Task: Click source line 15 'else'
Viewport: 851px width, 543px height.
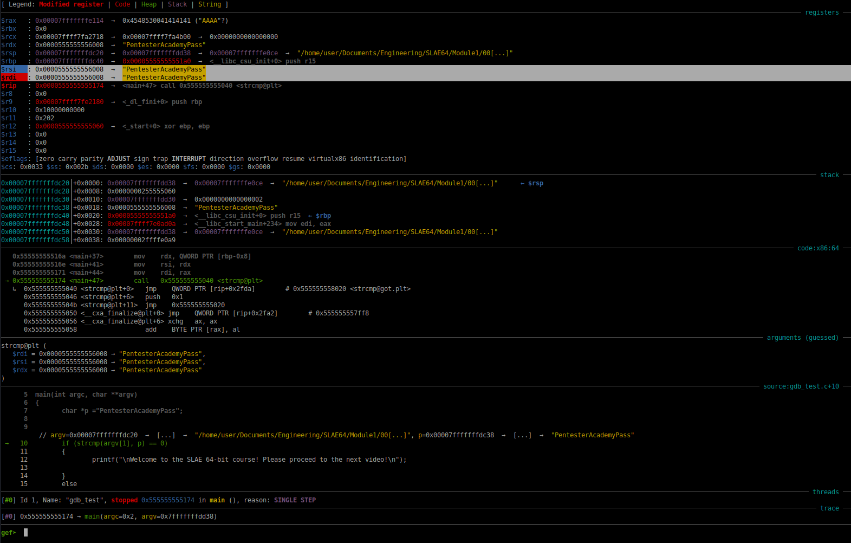Action: tap(49, 484)
